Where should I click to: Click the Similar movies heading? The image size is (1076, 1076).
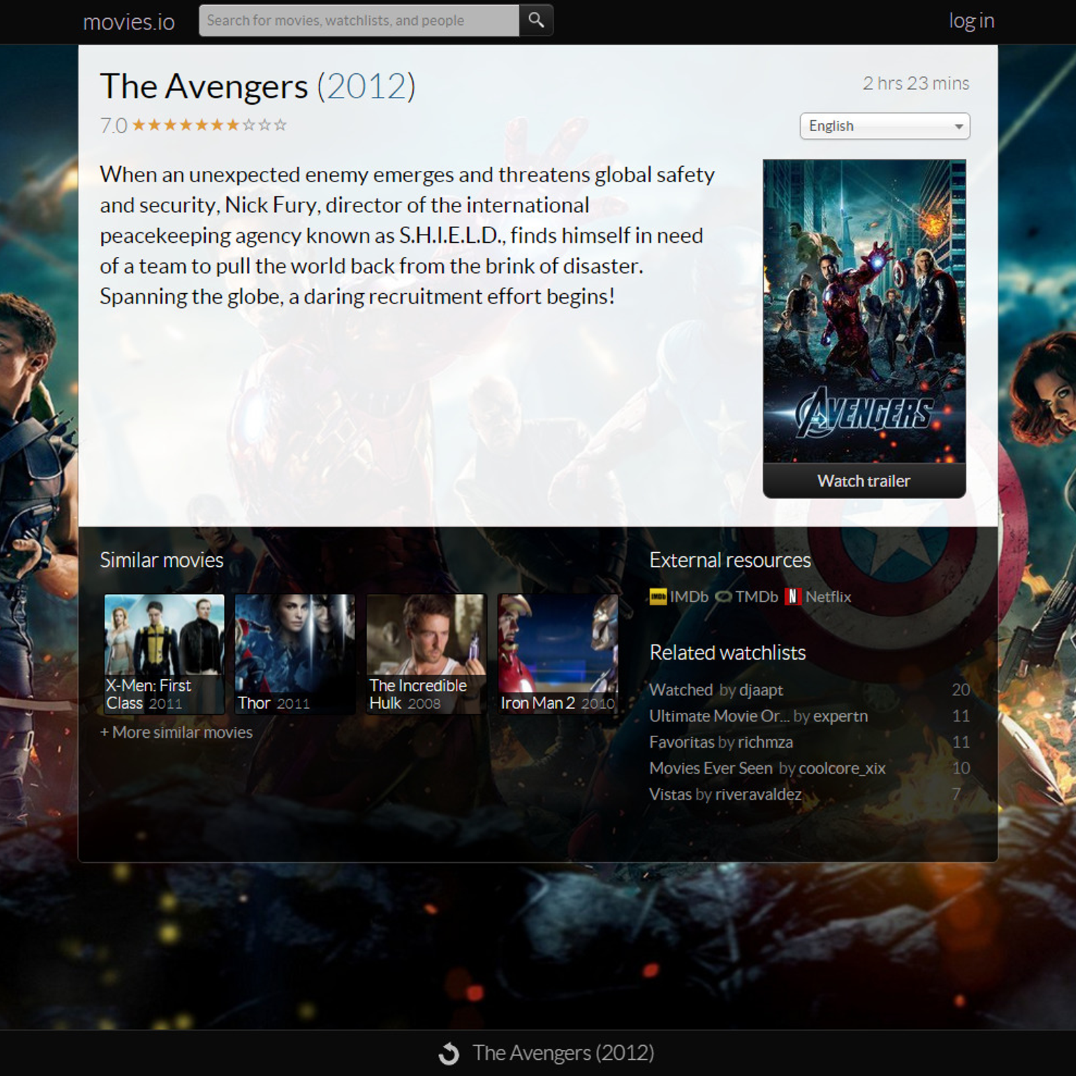pyautogui.click(x=161, y=560)
